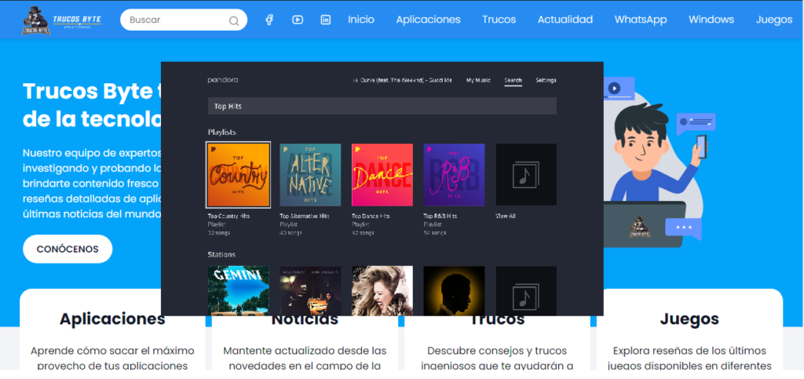Click the Playlists section heading
The image size is (804, 379).
(222, 132)
